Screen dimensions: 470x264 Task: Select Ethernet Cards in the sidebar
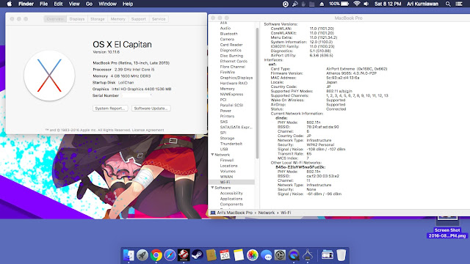click(x=234, y=62)
